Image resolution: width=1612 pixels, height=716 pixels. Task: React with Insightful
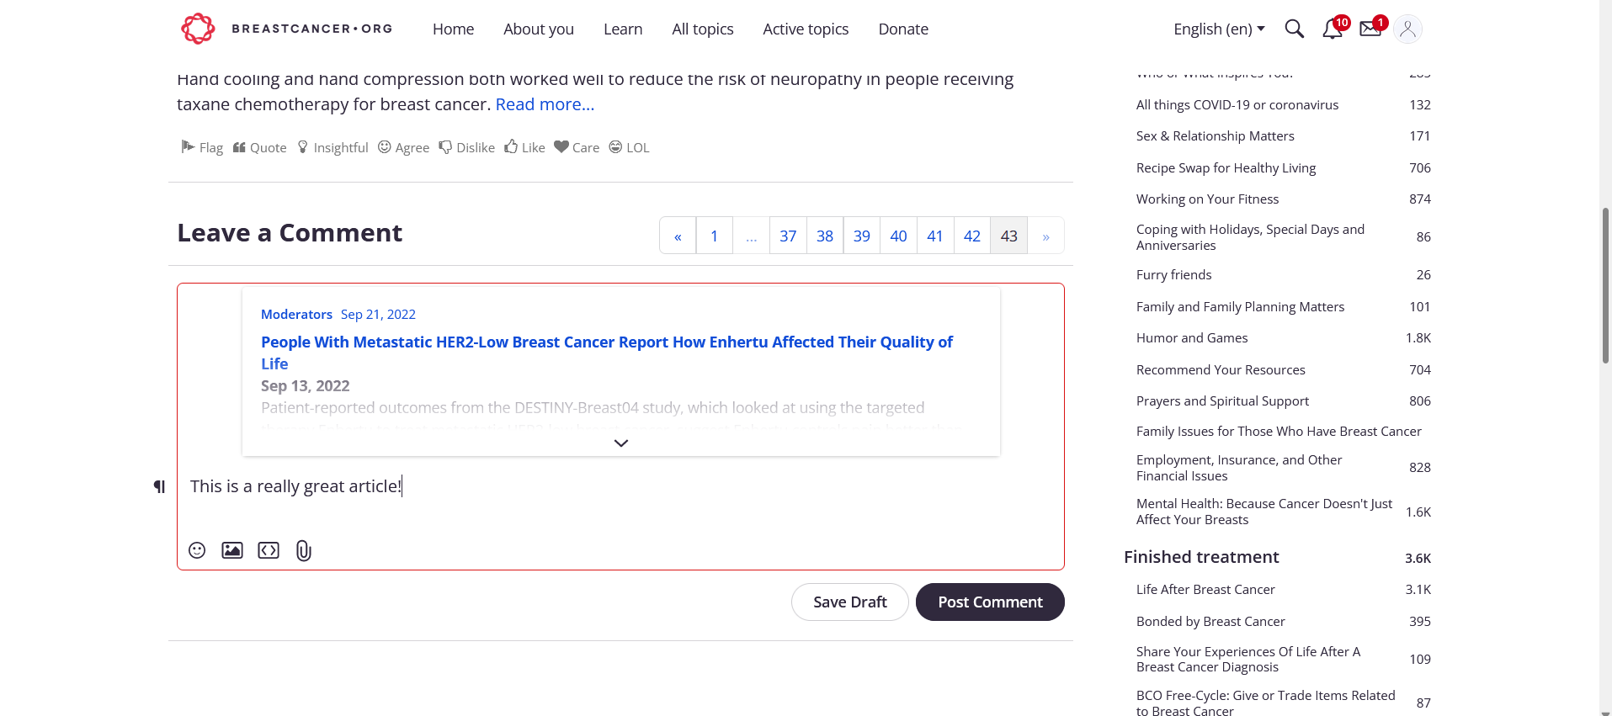pyautogui.click(x=333, y=147)
